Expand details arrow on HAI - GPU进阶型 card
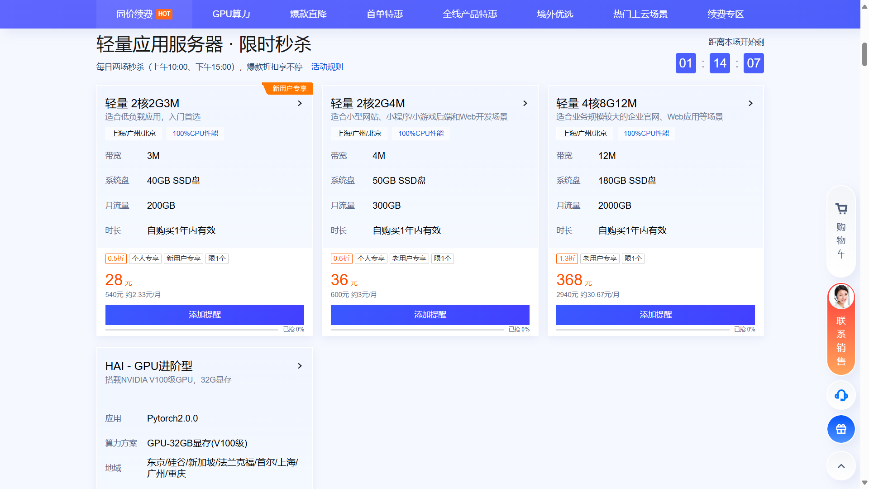Viewport: 869px width, 489px height. pyautogui.click(x=300, y=366)
